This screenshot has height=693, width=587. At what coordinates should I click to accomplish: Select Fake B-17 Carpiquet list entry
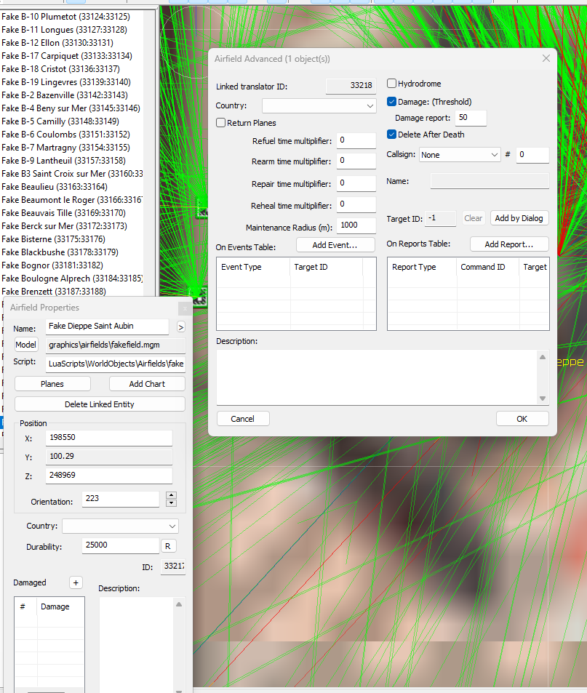tap(67, 56)
